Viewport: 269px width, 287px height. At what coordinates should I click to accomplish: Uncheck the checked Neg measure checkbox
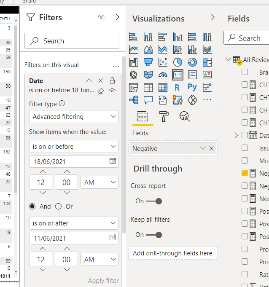[245, 173]
